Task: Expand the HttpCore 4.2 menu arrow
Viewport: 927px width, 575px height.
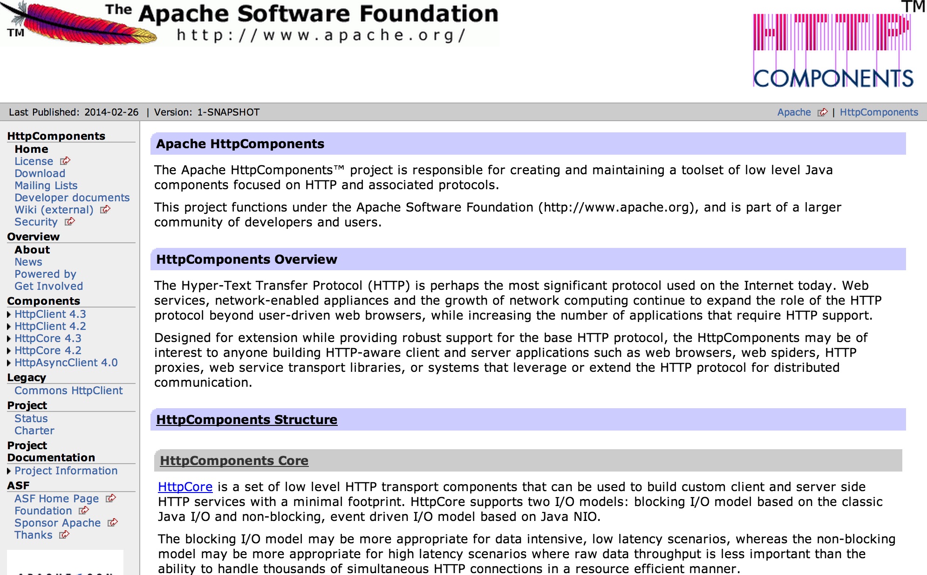Action: click(9, 351)
